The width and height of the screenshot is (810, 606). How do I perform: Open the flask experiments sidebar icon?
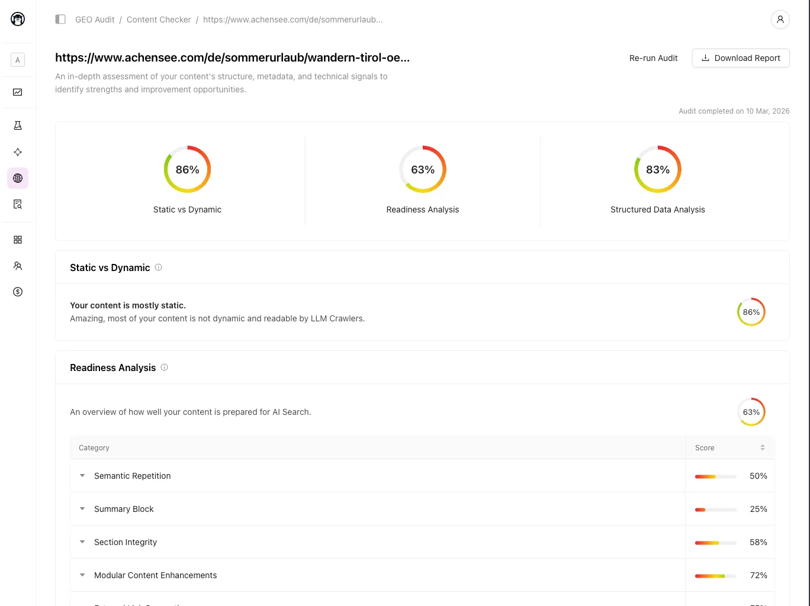(x=18, y=125)
